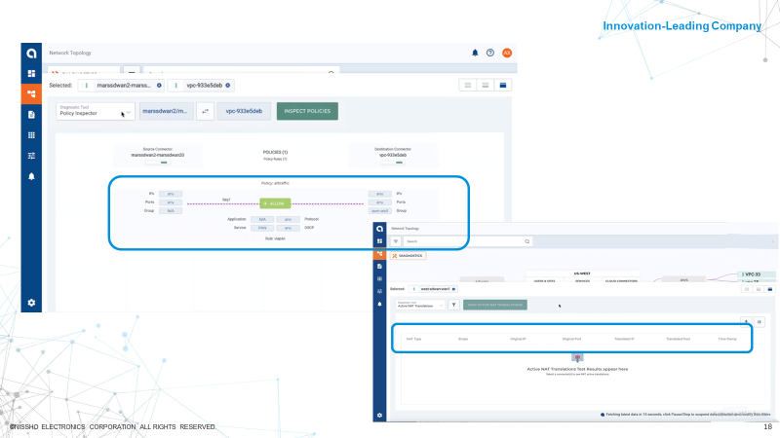Open the AX user avatar menu
Screen dimensions: 780x438
coord(507,53)
